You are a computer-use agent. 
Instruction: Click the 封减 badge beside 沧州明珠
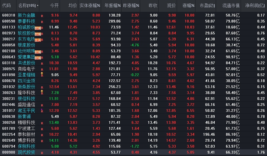38,52
